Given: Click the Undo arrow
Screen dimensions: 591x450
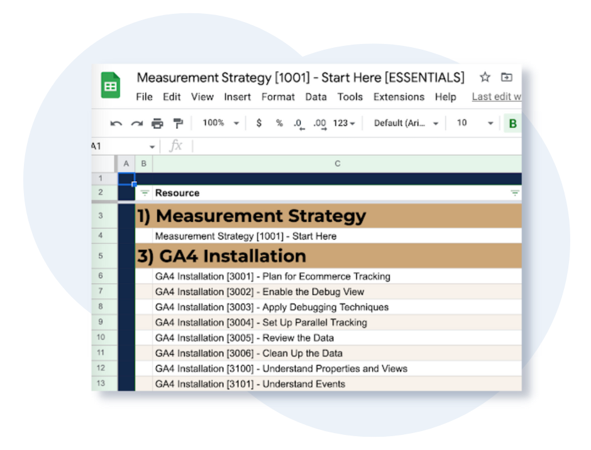Looking at the screenshot, I should (116, 123).
